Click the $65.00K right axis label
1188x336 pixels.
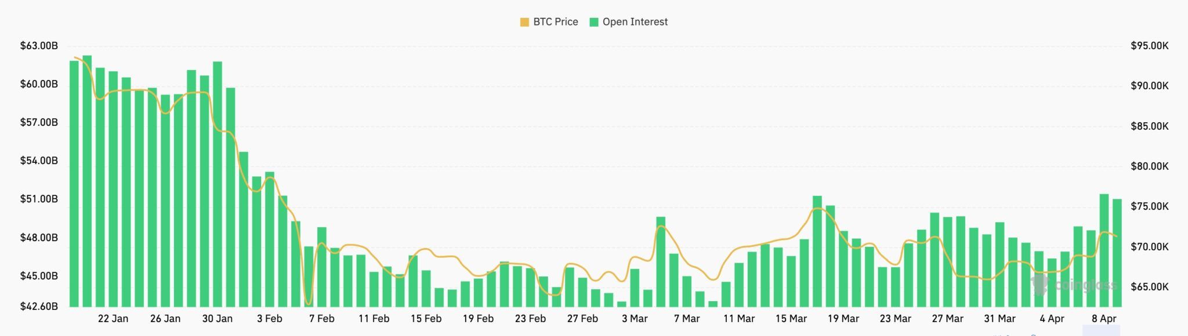(x=1149, y=287)
